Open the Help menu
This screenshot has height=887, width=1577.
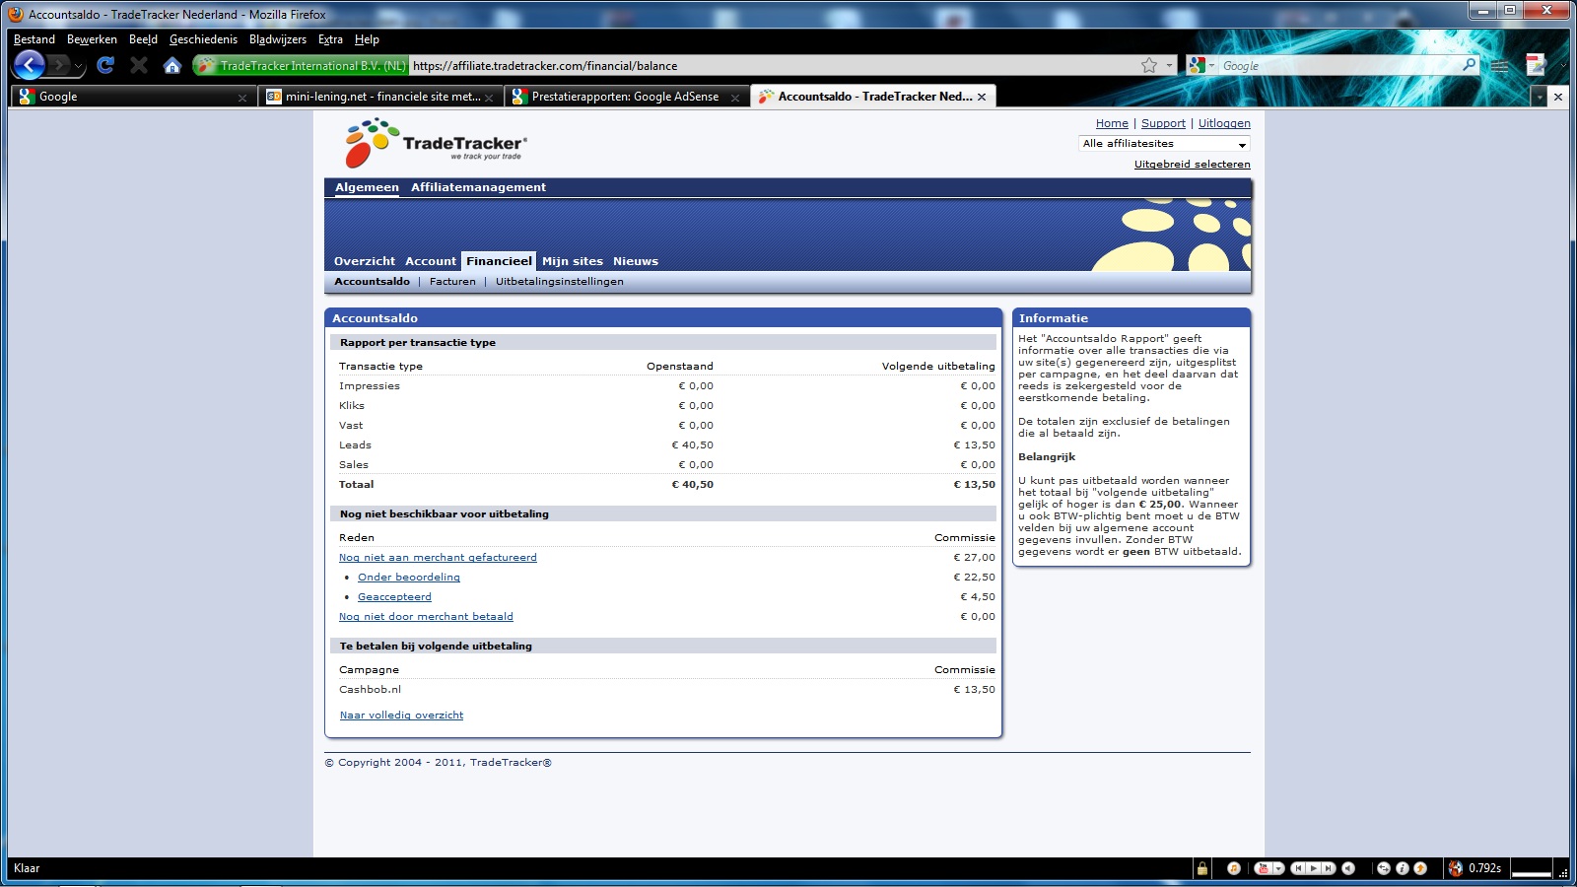[x=367, y=39]
